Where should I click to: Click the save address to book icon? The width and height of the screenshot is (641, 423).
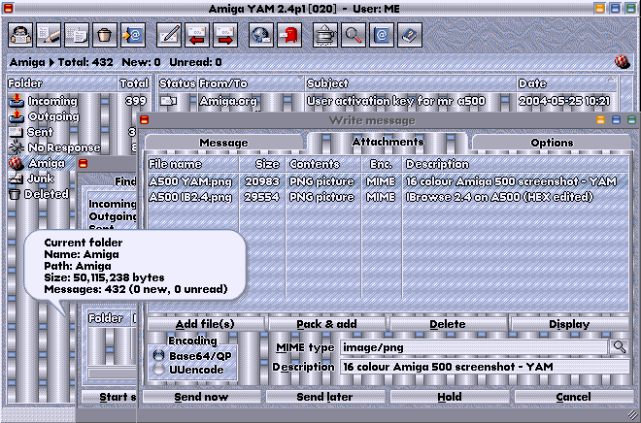[133, 35]
